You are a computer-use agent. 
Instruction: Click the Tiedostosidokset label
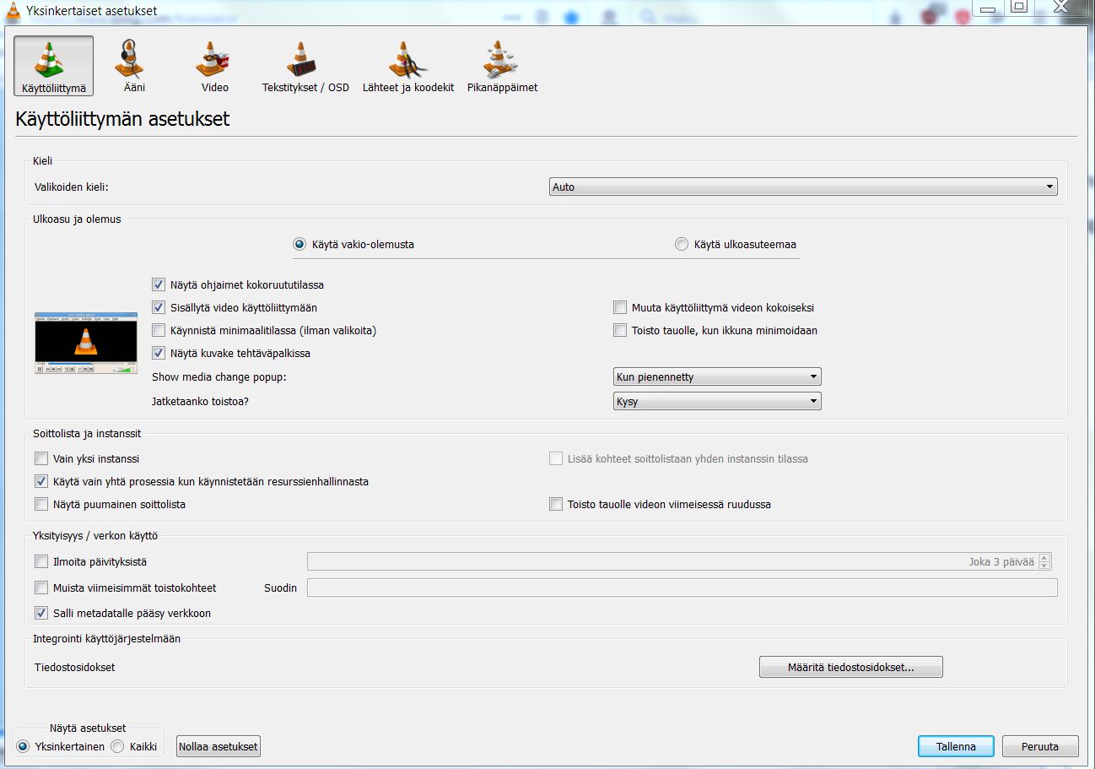pyautogui.click(x=75, y=668)
